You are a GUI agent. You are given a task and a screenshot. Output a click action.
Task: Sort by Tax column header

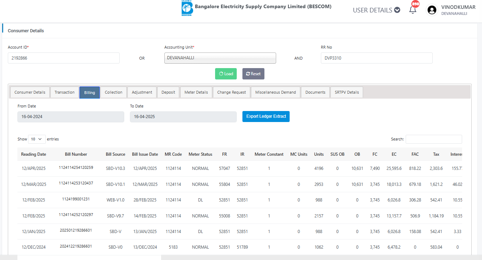436,154
